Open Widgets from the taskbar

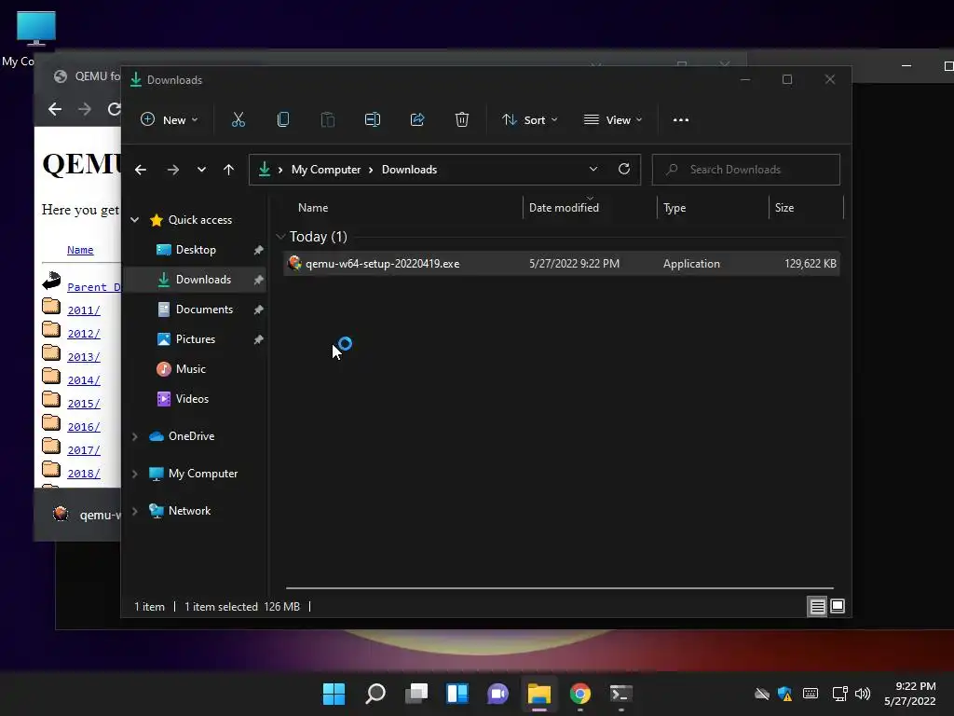tap(457, 694)
